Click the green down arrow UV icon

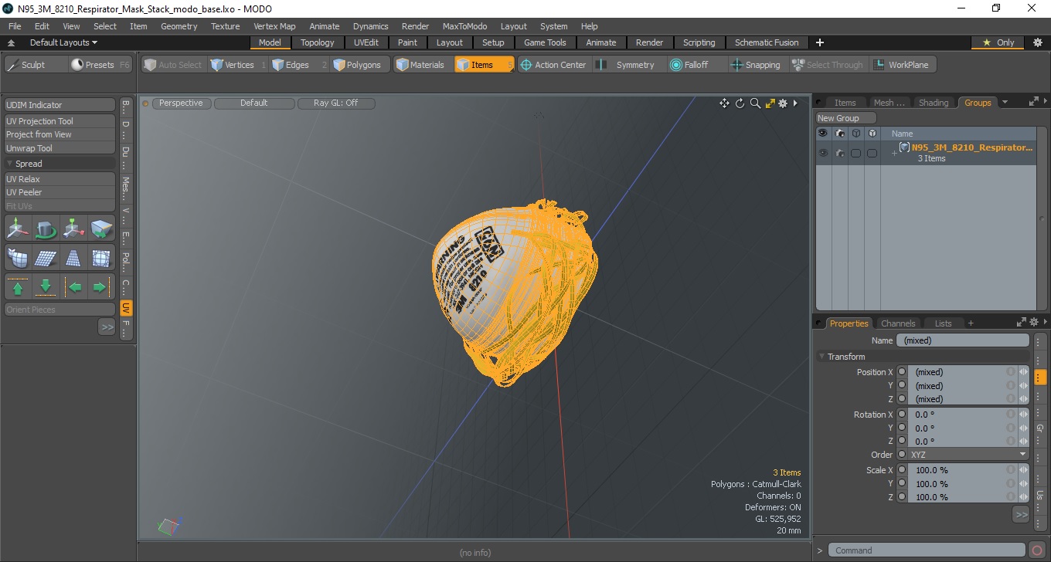46,287
